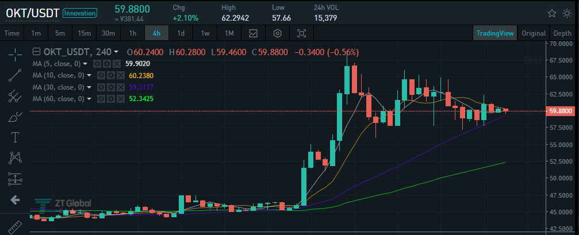Click the Chg value +2.10%
This screenshot has width=579, height=235.
click(x=185, y=18)
